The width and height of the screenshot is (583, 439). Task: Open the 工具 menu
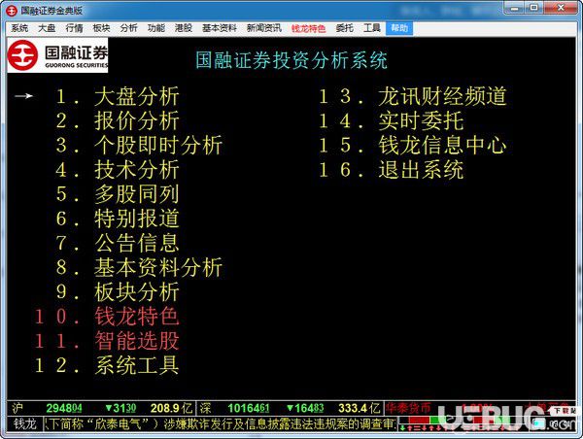click(x=372, y=28)
